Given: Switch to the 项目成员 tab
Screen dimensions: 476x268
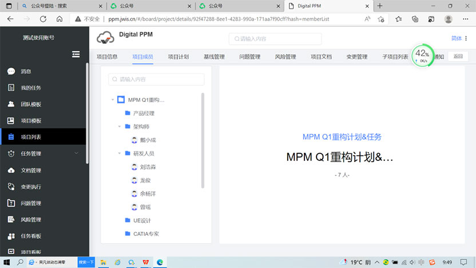Looking at the screenshot, I should point(142,57).
